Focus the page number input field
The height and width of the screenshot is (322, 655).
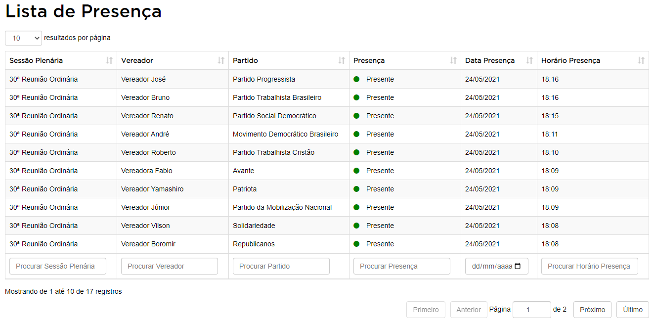click(x=532, y=310)
